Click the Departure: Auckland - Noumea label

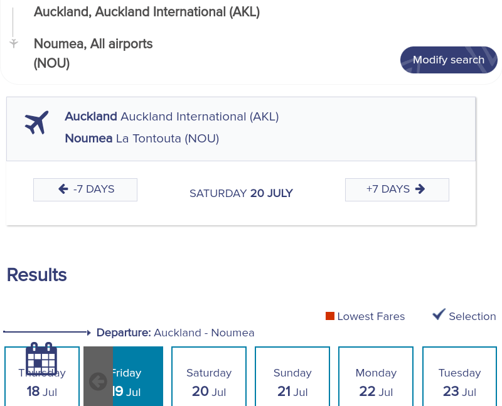[176, 333]
